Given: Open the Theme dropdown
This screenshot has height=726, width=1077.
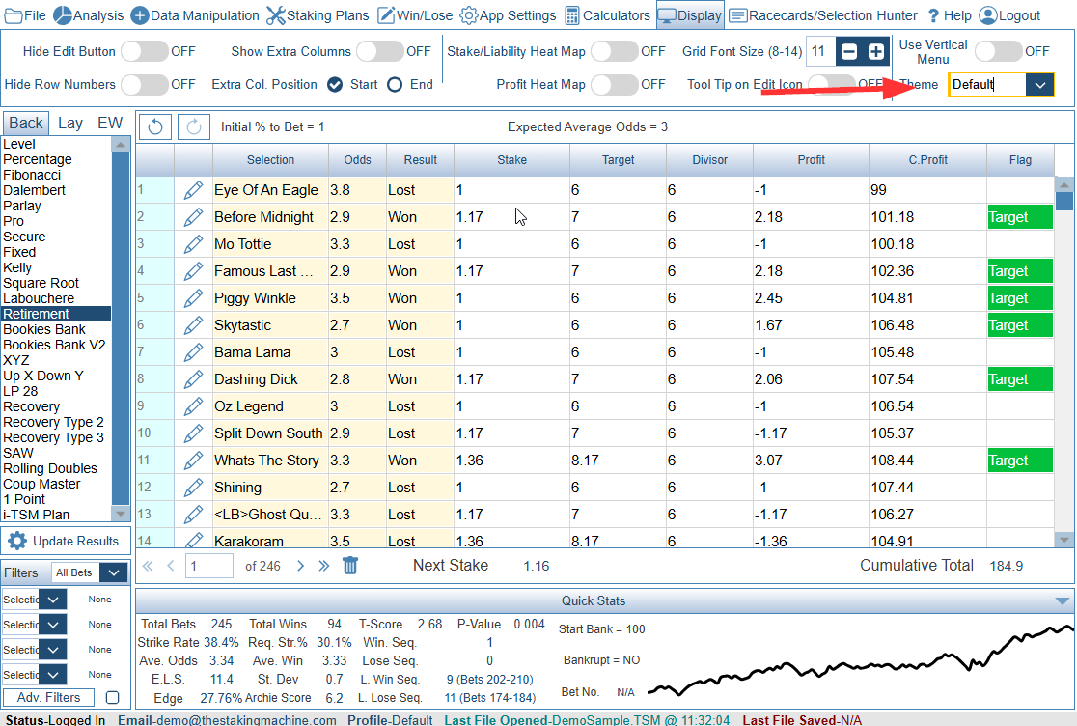Looking at the screenshot, I should (x=1039, y=85).
